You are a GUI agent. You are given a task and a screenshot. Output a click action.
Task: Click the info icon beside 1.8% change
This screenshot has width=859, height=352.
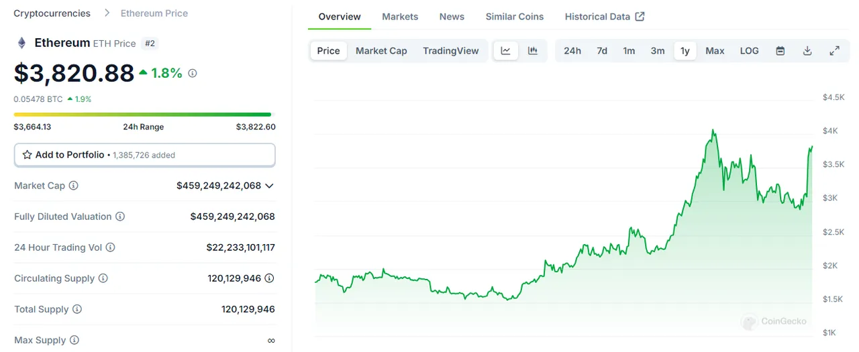pos(193,73)
